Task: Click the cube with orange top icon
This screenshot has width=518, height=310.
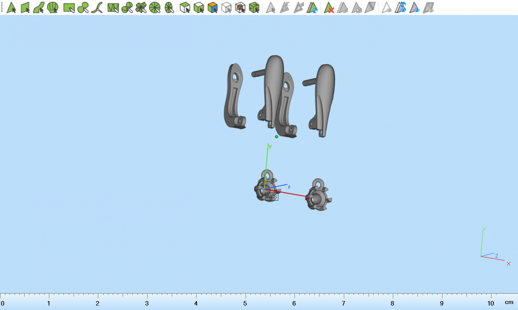Action: click(x=212, y=7)
